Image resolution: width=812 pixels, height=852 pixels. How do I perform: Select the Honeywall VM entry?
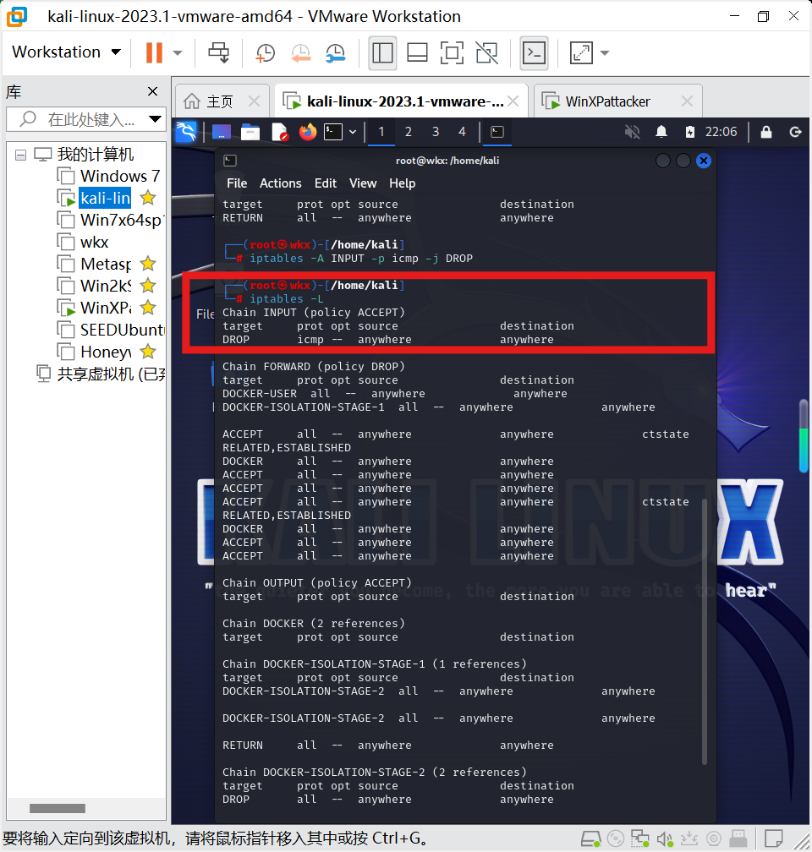click(x=95, y=352)
